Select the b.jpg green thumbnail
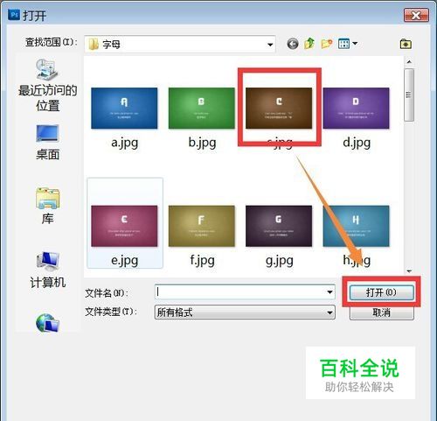This screenshot has height=421, width=437. coord(202,109)
